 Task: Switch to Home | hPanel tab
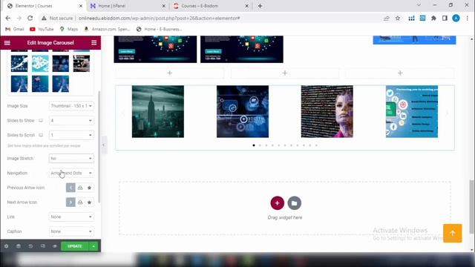pos(127,6)
